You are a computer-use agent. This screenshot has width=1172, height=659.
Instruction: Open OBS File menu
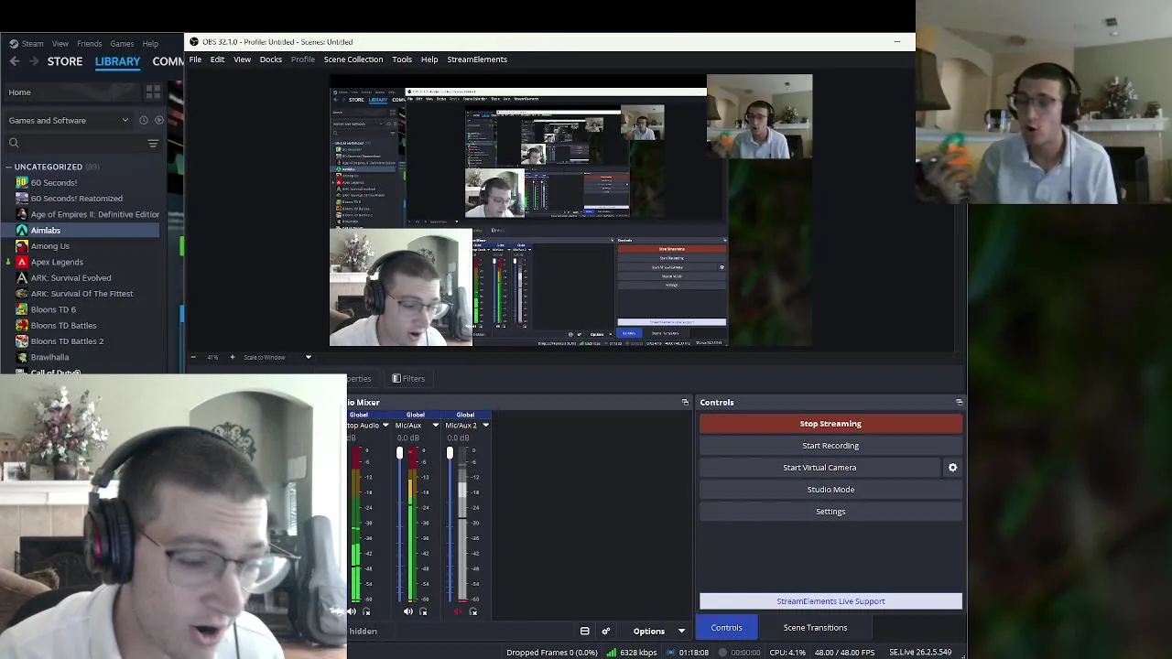point(195,59)
